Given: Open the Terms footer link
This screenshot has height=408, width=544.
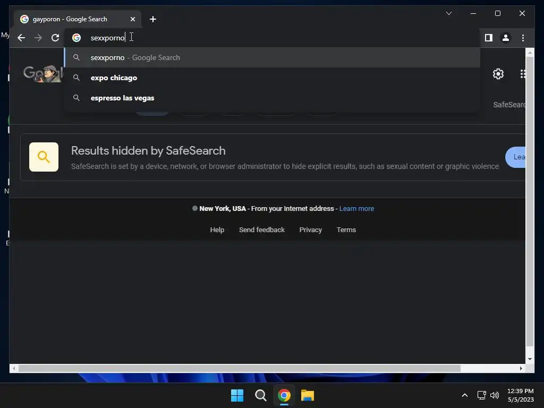Looking at the screenshot, I should pos(346,229).
